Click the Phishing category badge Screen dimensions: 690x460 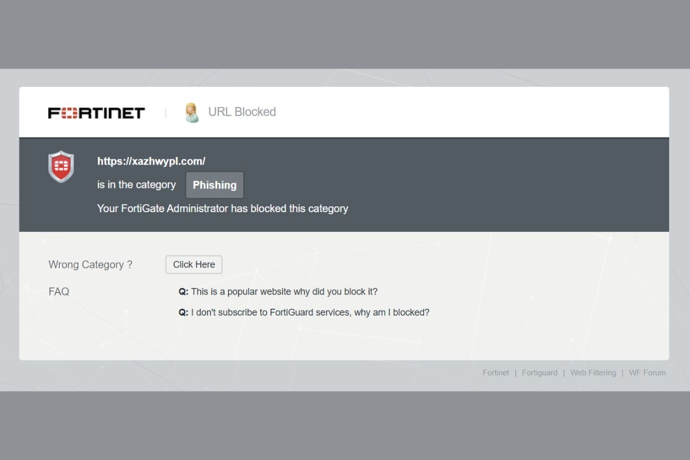214,185
